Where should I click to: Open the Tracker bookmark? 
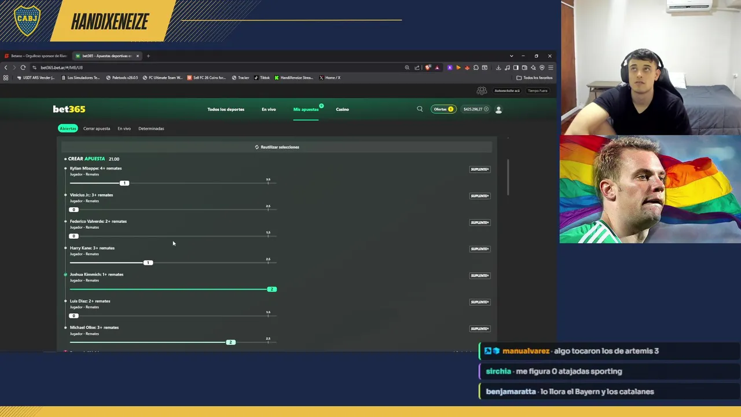(x=241, y=78)
